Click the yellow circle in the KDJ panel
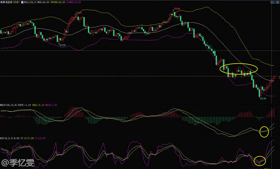The image size is (280, 169). click(261, 161)
